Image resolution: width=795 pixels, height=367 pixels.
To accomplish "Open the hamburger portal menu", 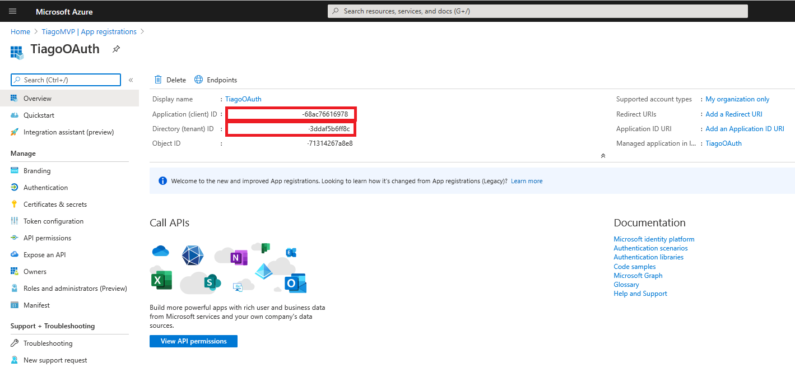I will pos(13,11).
